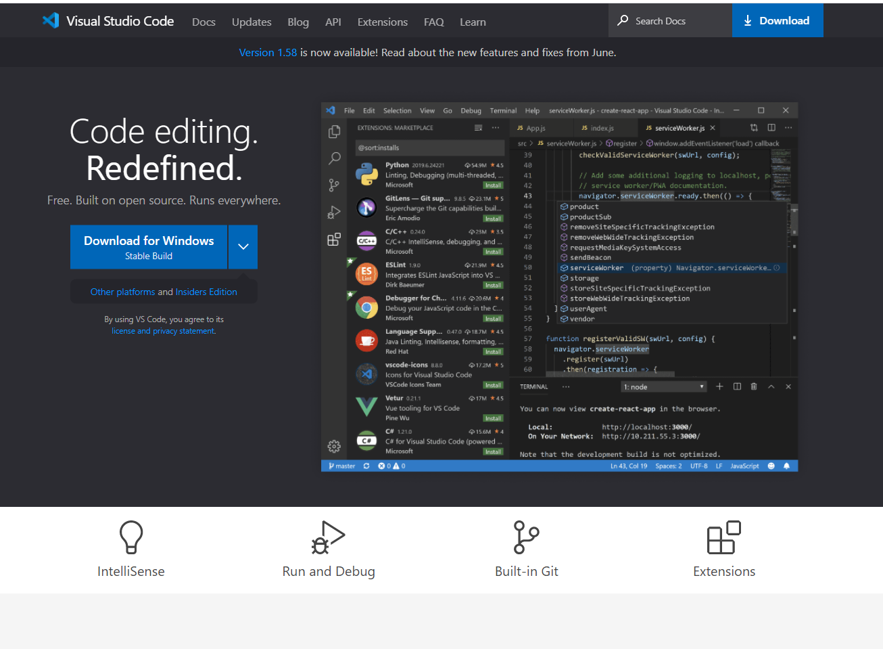The width and height of the screenshot is (883, 649).
Task: Open the Extensions nav link in header
Action: [383, 22]
